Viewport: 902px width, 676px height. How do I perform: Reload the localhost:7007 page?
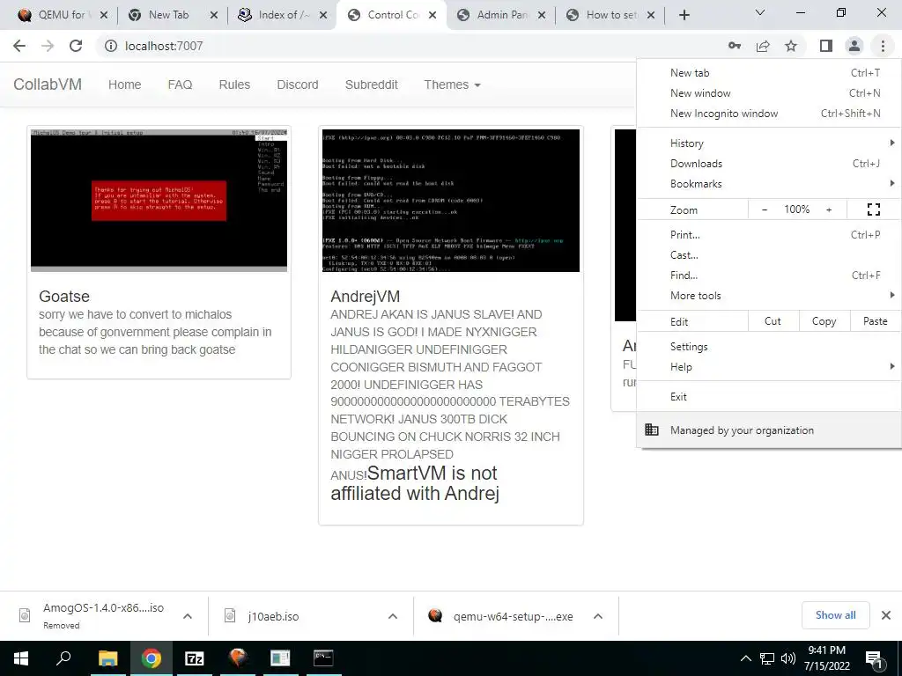[x=76, y=46]
